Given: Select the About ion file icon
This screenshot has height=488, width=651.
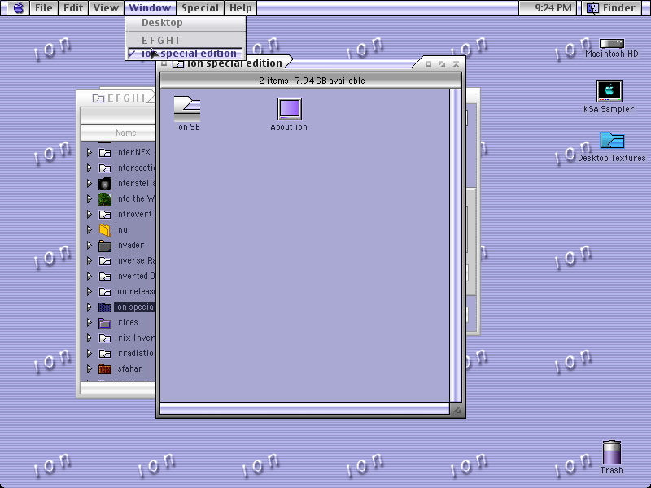Looking at the screenshot, I should (290, 109).
